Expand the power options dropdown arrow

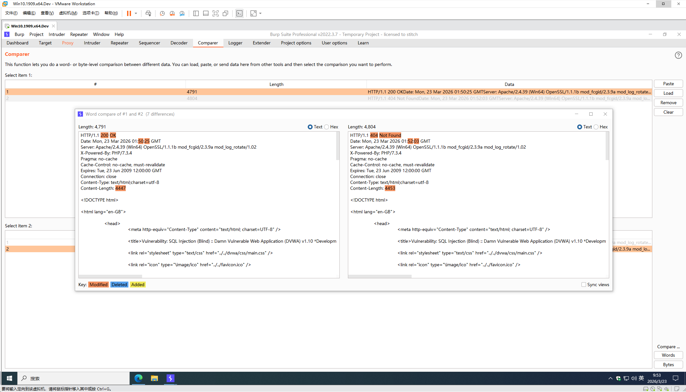136,13
